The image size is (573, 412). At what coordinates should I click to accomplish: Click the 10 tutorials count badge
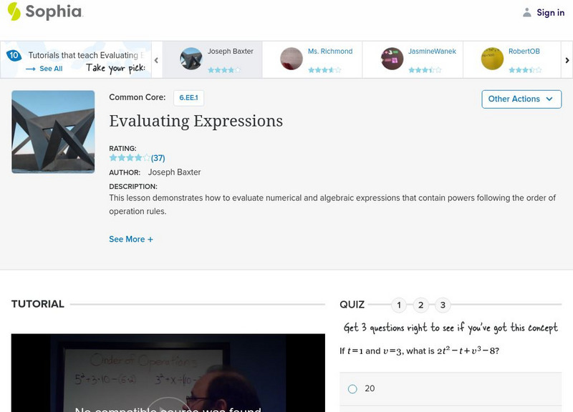14,55
